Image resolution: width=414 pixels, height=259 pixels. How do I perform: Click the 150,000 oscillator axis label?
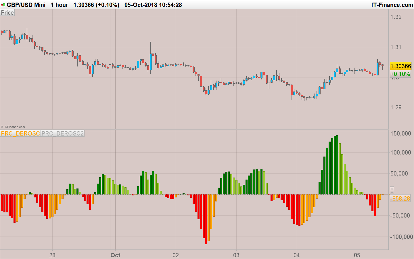(401, 134)
